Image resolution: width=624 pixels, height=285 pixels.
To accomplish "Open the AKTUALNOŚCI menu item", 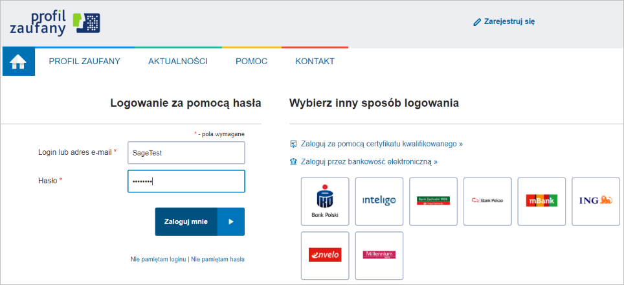I will [177, 62].
